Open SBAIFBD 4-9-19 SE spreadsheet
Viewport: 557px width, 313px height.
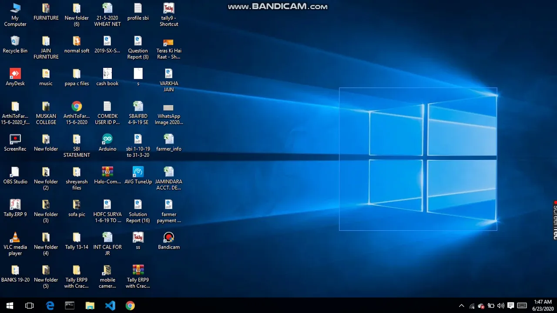(138, 113)
